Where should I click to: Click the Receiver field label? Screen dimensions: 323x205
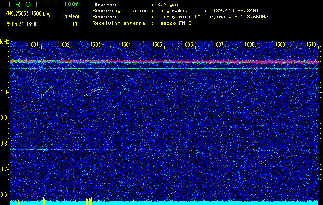[x=105, y=16]
